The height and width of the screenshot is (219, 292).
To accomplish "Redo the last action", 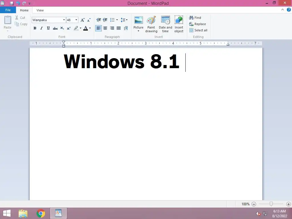I will pyautogui.click(x=24, y=3).
